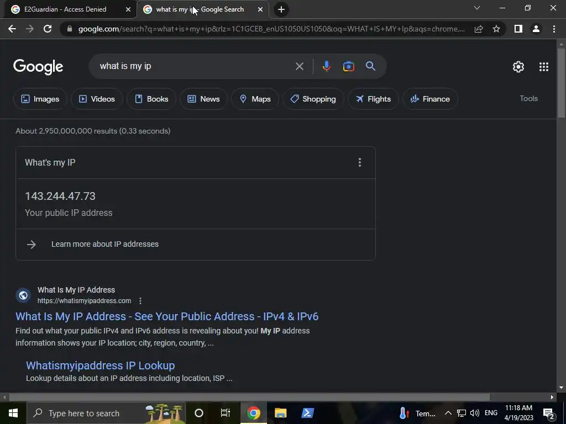Image resolution: width=566 pixels, height=424 pixels.
Task: Open the notification center
Action: tap(549, 414)
